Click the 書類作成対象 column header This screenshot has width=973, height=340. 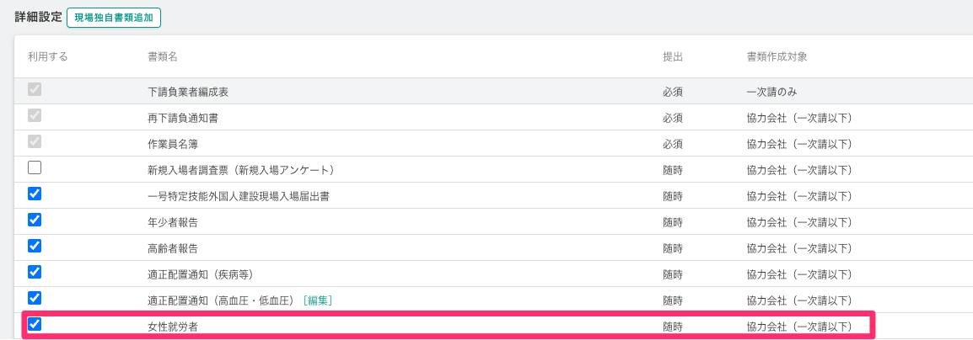coord(777,56)
